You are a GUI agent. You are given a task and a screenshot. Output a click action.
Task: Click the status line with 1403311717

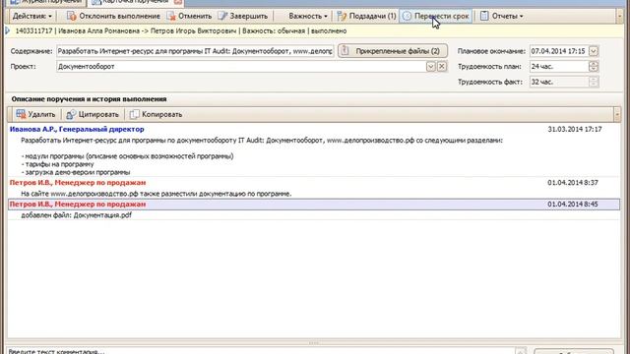click(x=181, y=30)
